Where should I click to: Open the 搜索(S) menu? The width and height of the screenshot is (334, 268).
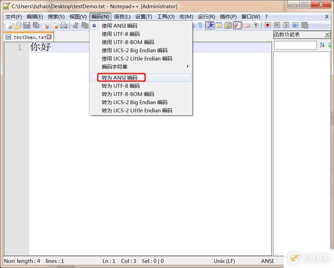(56, 17)
